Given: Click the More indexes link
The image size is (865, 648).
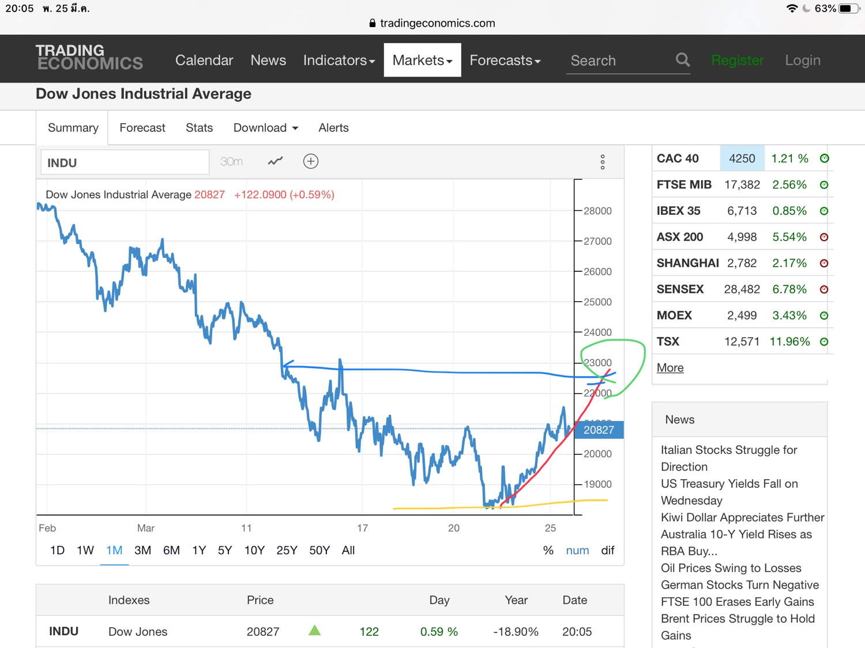Looking at the screenshot, I should tap(670, 367).
